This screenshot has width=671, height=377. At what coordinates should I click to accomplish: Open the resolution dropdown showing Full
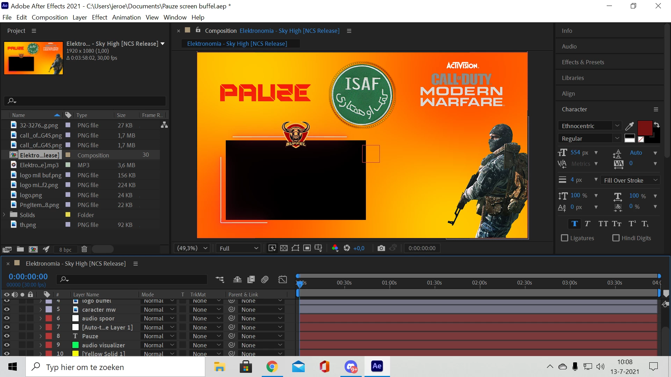pos(239,248)
